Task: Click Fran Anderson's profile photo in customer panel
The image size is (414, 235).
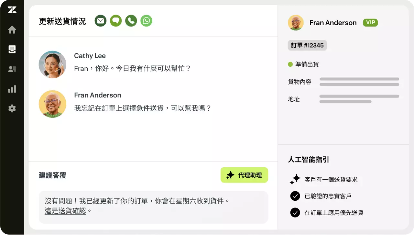Action: 296,23
